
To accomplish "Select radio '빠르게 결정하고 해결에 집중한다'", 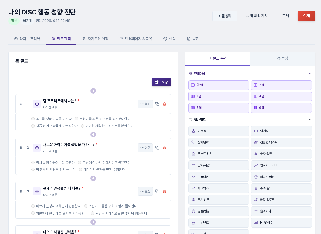I will 33,206.
